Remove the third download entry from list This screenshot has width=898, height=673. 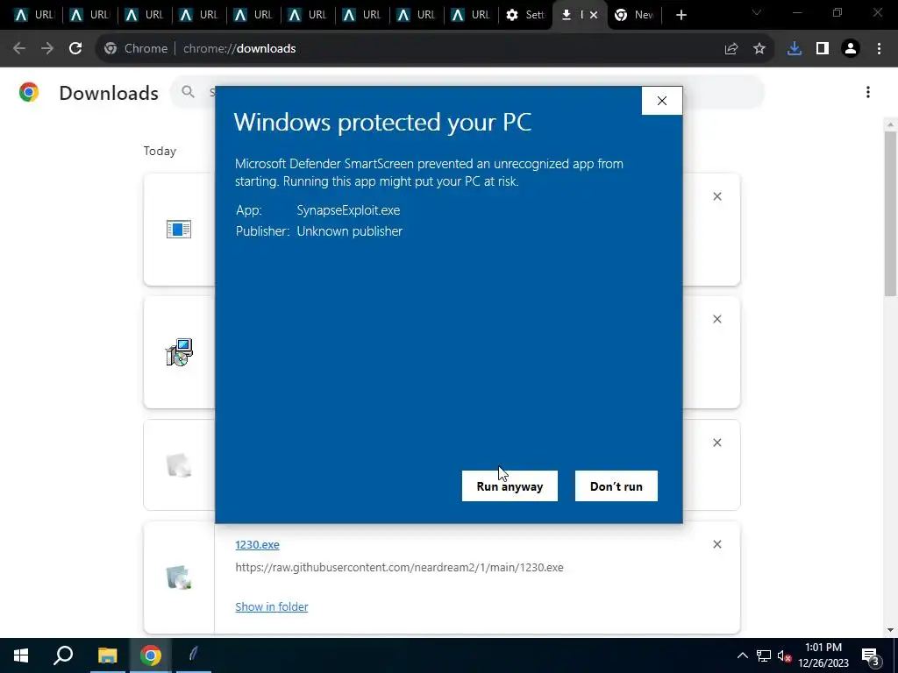[x=717, y=443]
